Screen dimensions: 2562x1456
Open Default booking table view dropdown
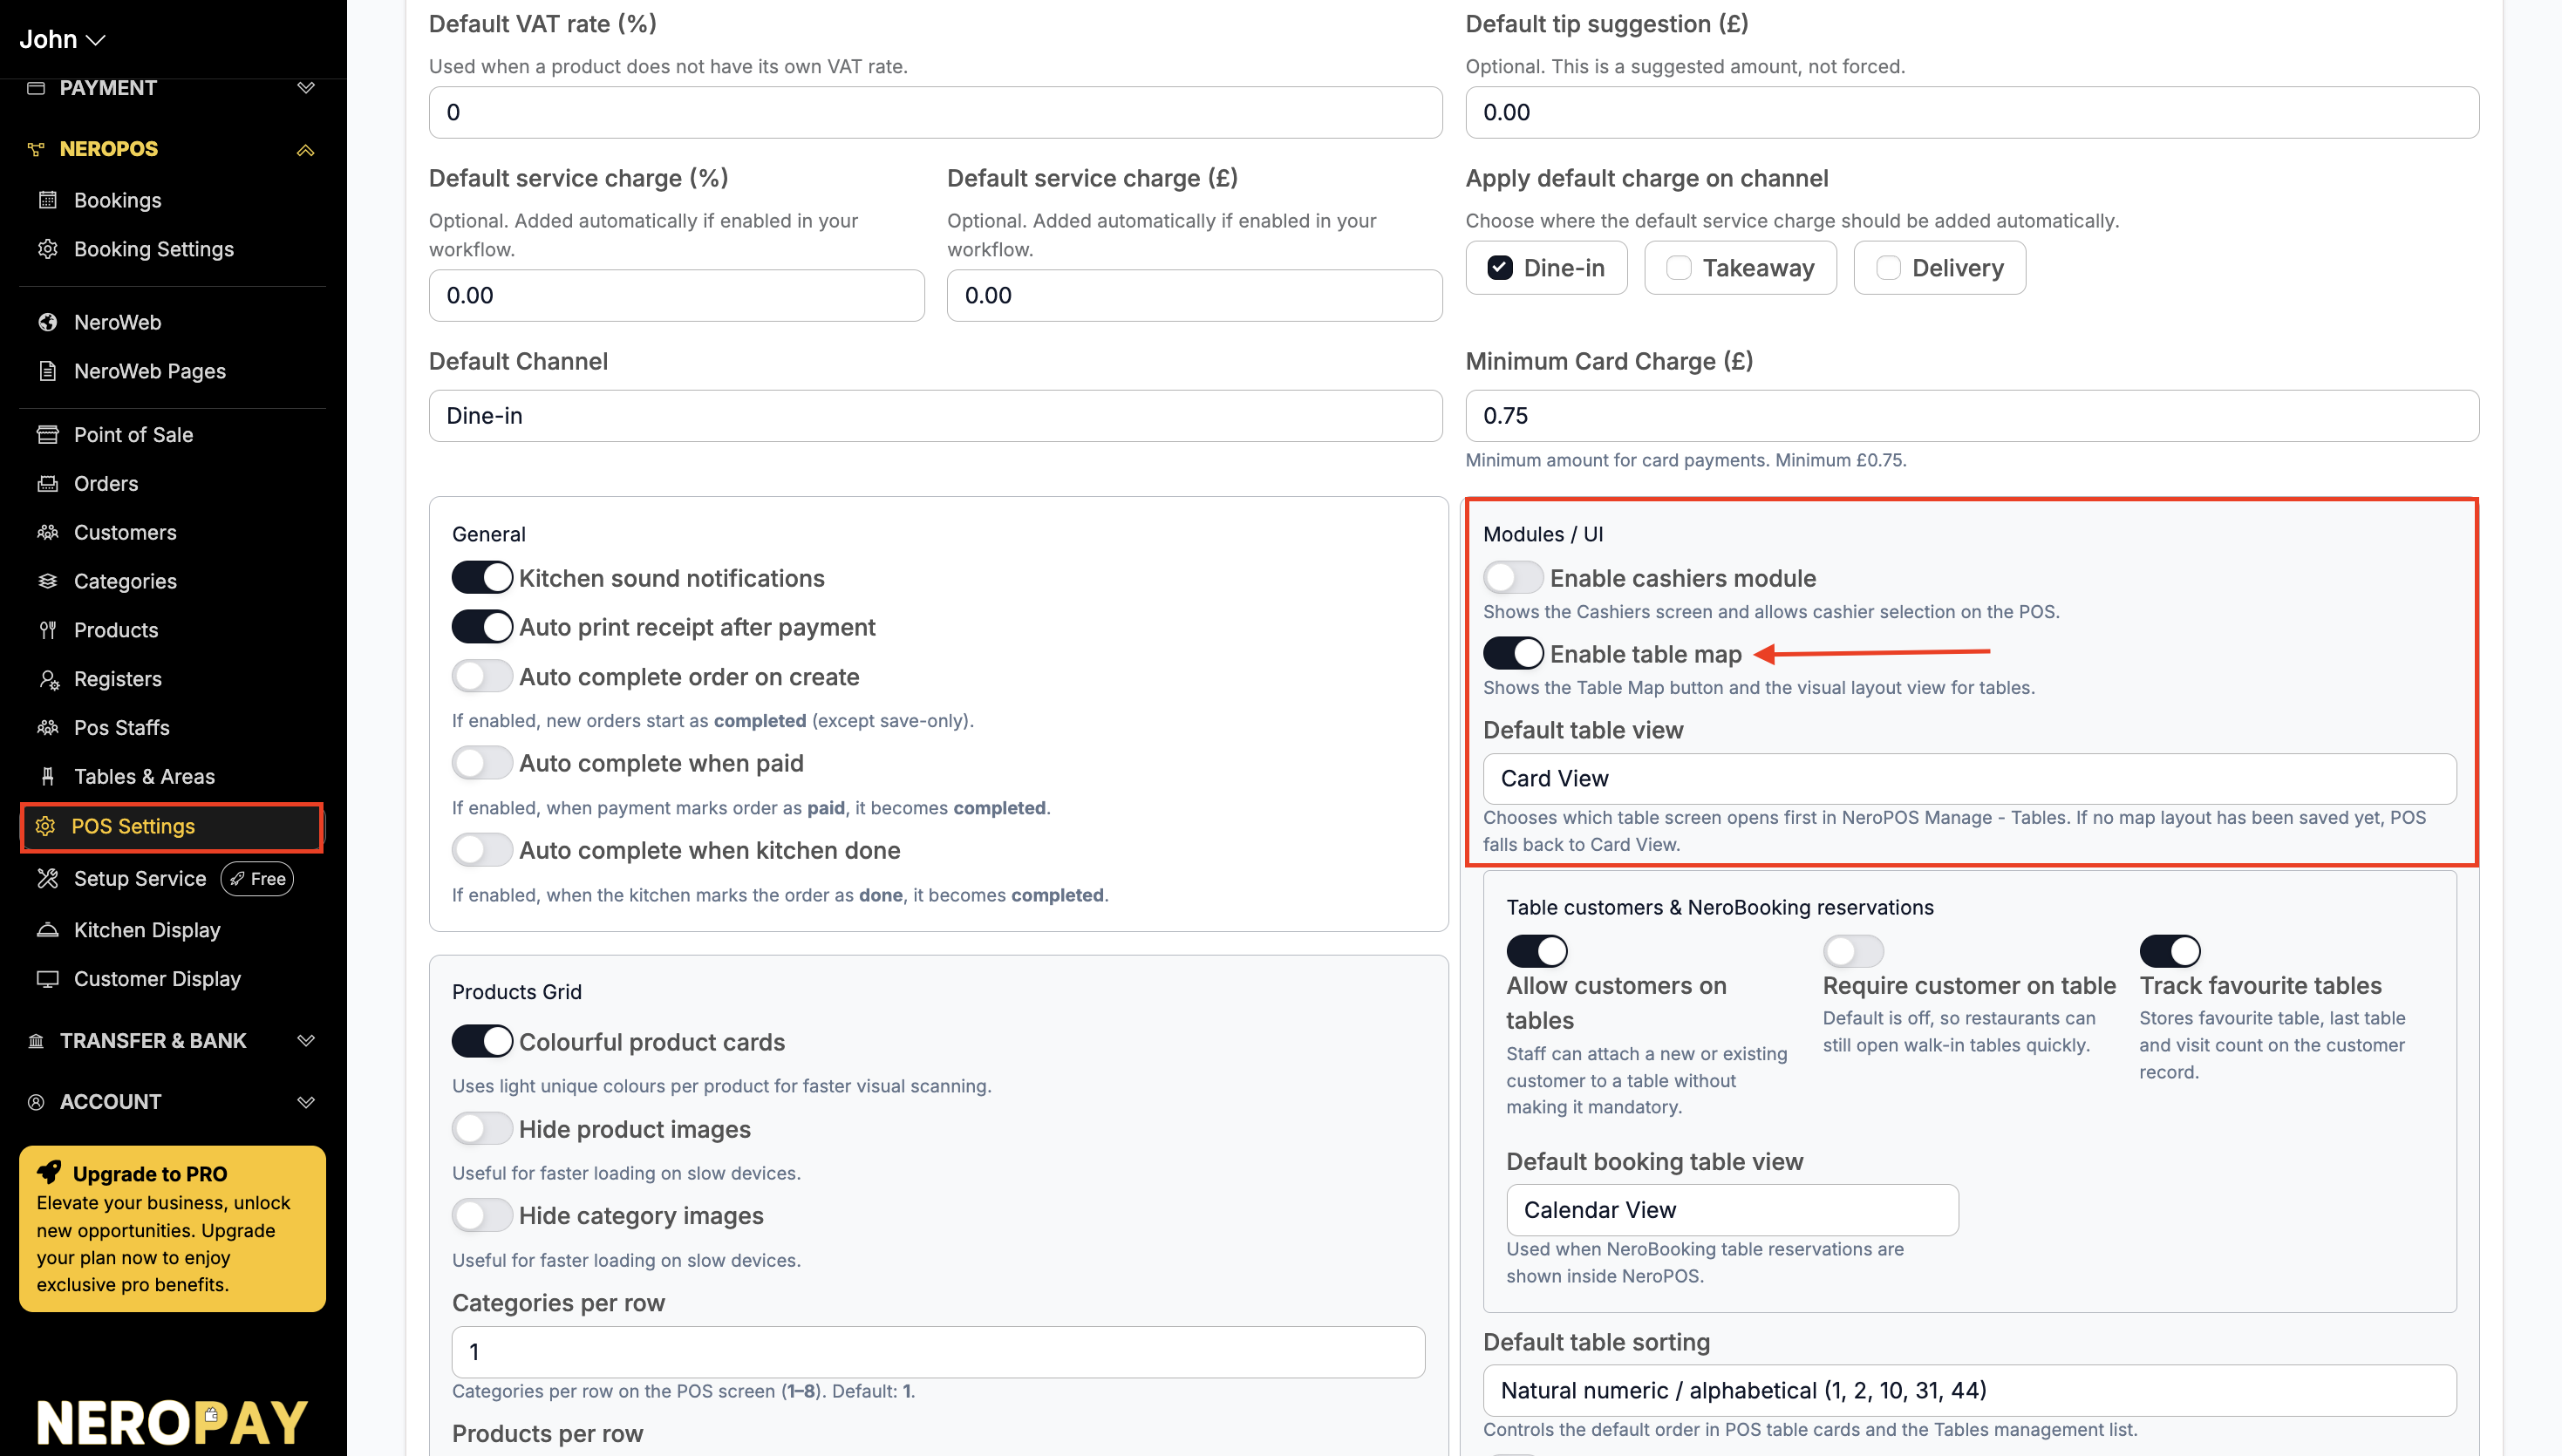1732,1210
